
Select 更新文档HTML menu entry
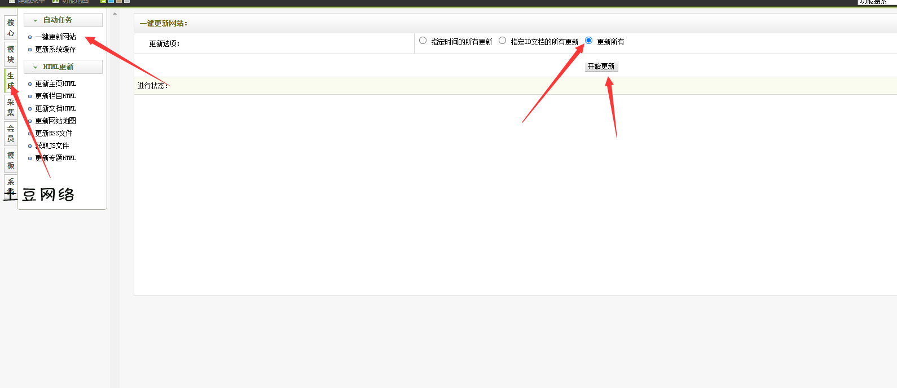pyautogui.click(x=55, y=109)
